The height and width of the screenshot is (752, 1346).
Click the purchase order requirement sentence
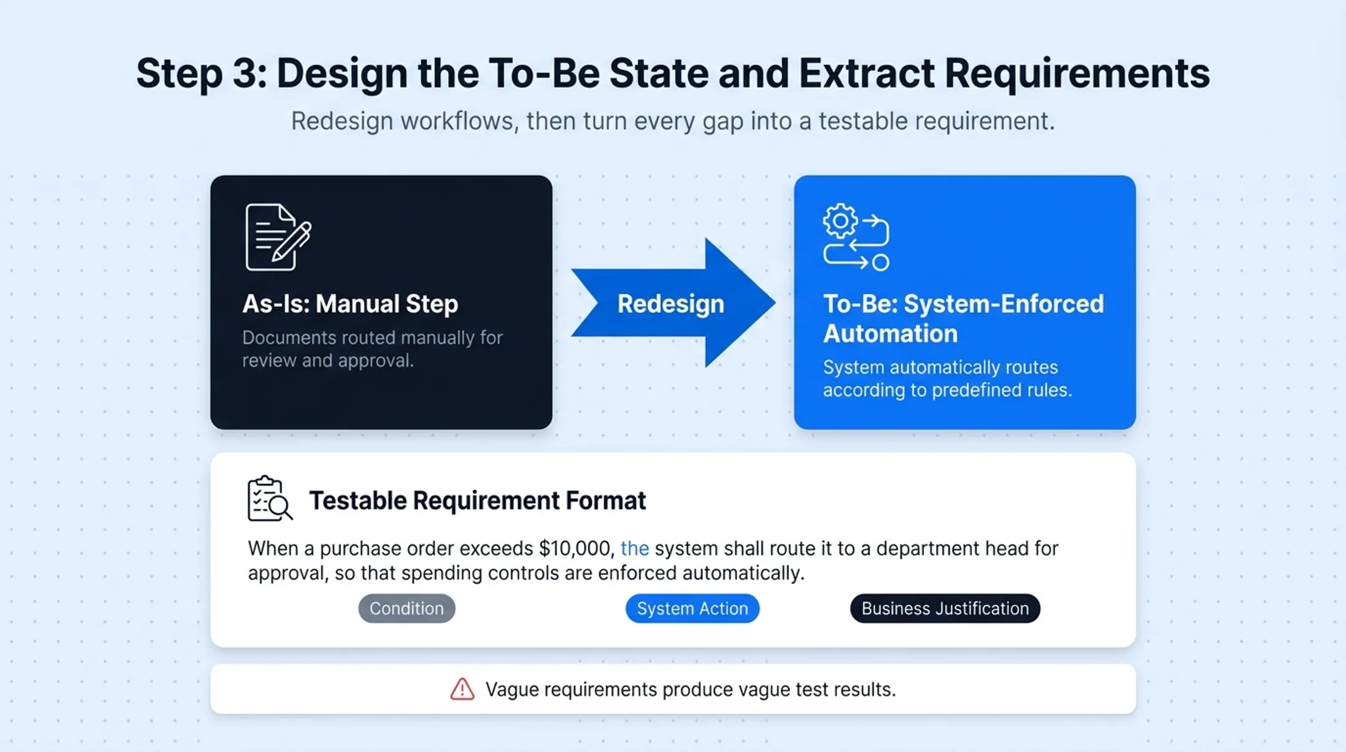point(653,561)
